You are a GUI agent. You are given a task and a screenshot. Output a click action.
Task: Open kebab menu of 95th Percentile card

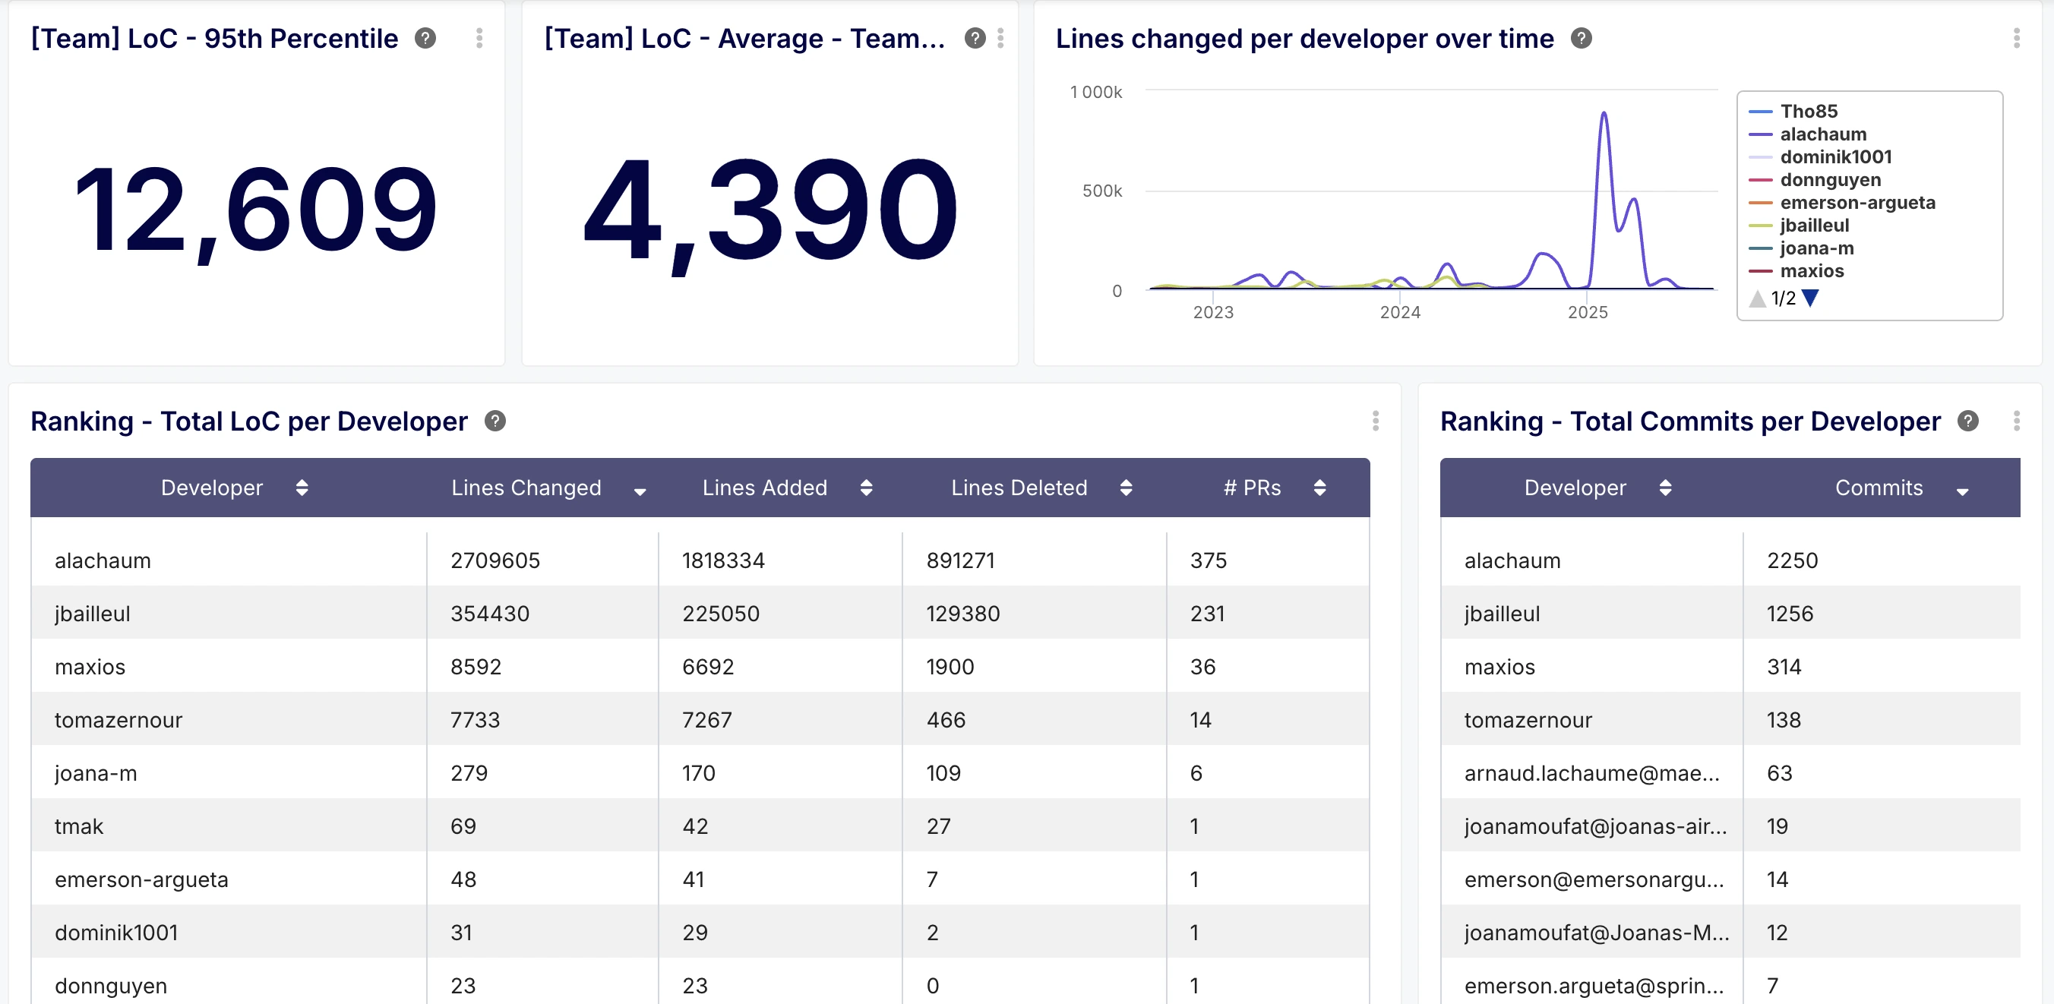click(x=479, y=38)
